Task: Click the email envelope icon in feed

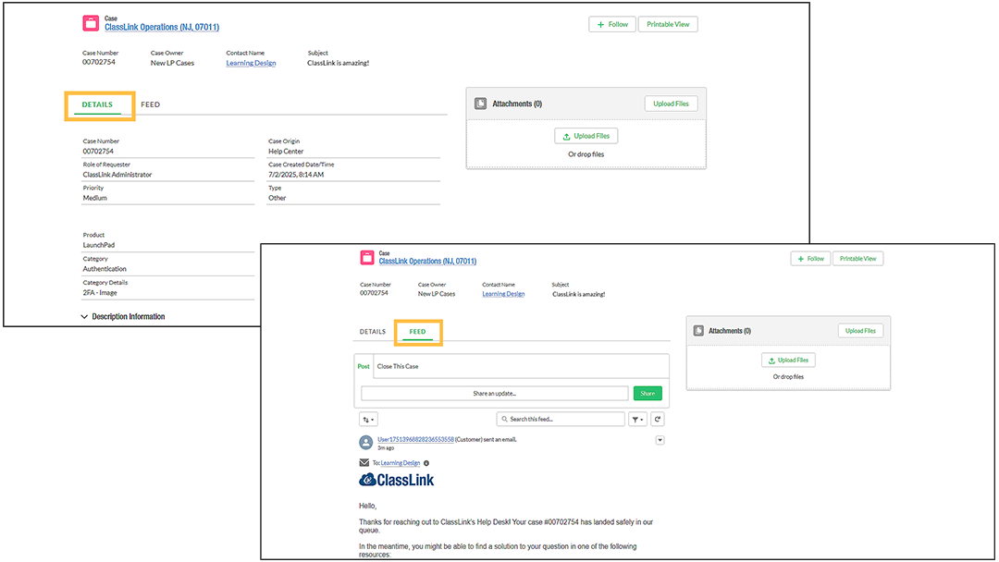Action: (364, 463)
